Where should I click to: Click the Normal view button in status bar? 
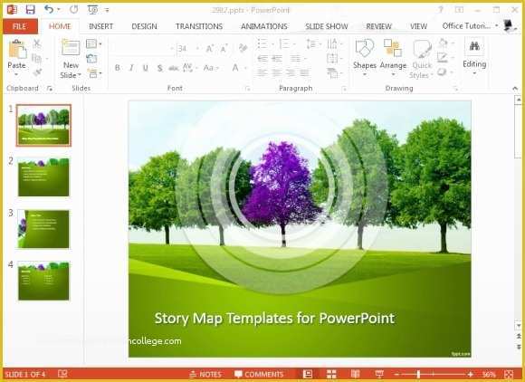308,374
